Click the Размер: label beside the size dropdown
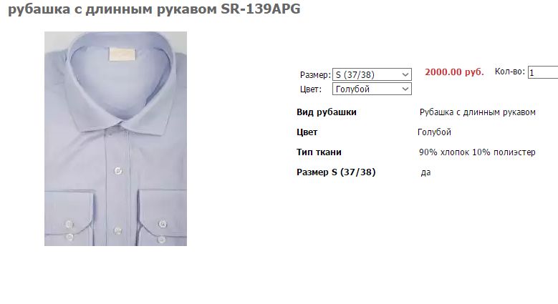 point(315,75)
